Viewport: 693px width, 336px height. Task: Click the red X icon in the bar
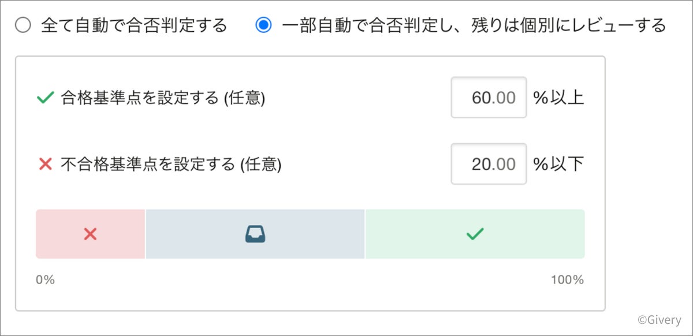coord(90,234)
